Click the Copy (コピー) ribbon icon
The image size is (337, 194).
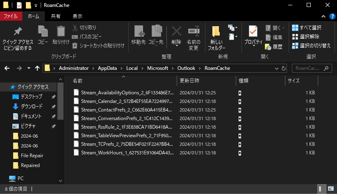pos(43,35)
